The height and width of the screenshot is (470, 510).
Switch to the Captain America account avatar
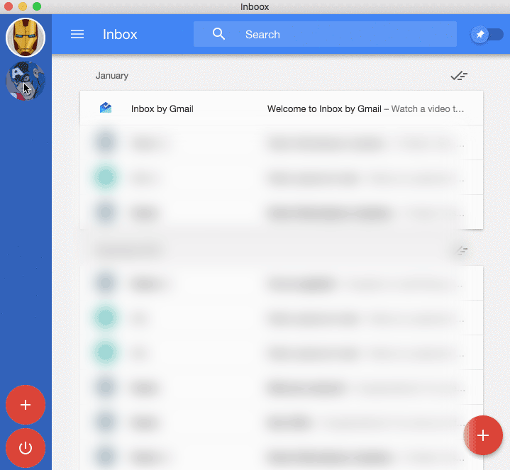[x=26, y=81]
